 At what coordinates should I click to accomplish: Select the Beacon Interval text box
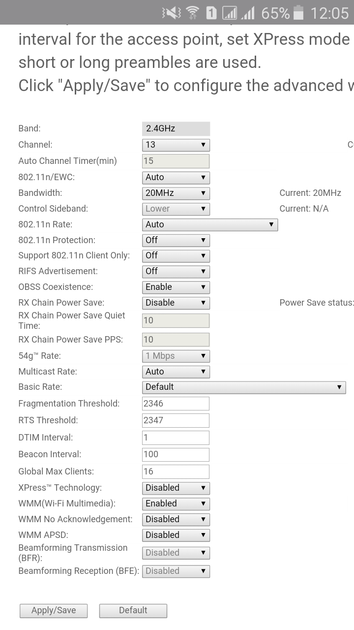click(x=176, y=454)
